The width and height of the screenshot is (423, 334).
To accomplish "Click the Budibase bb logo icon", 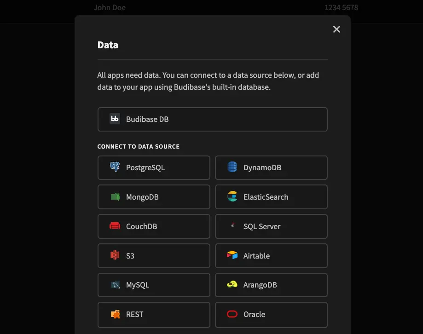I will 115,119.
